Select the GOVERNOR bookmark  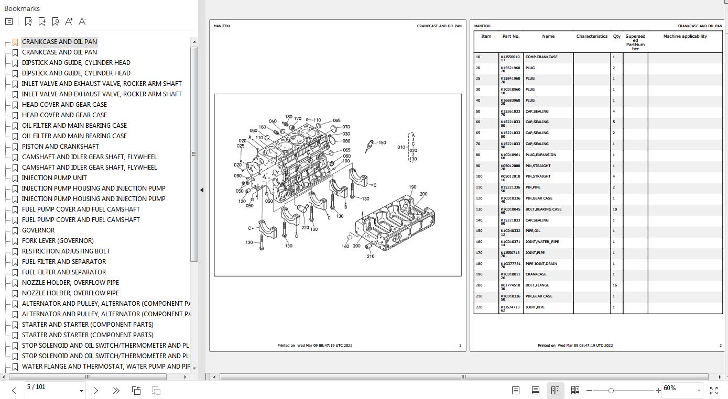coord(38,230)
